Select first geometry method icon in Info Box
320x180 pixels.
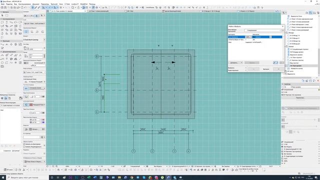point(26,32)
